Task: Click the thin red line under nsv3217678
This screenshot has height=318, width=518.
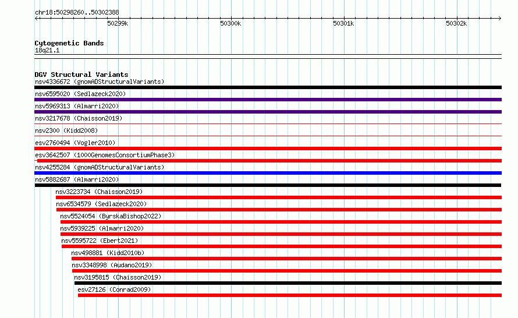Action: pyautogui.click(x=268, y=124)
